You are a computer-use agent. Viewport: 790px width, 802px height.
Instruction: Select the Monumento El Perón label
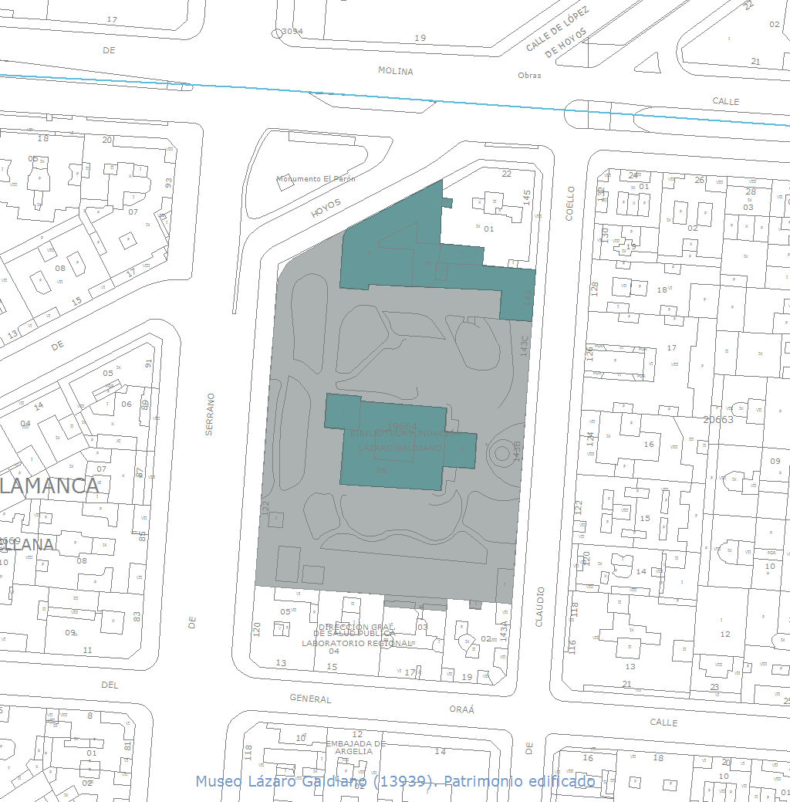pos(316,179)
